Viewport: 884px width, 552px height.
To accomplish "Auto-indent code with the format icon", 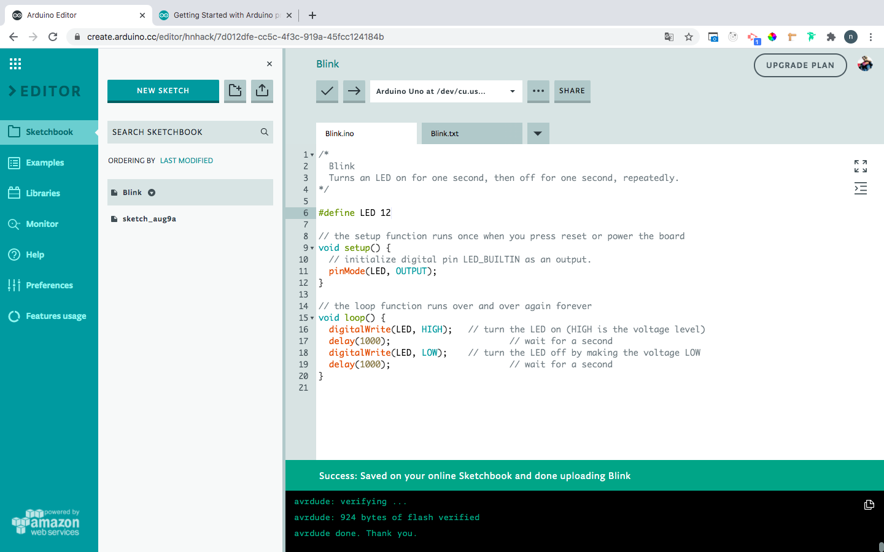I will coord(861,189).
